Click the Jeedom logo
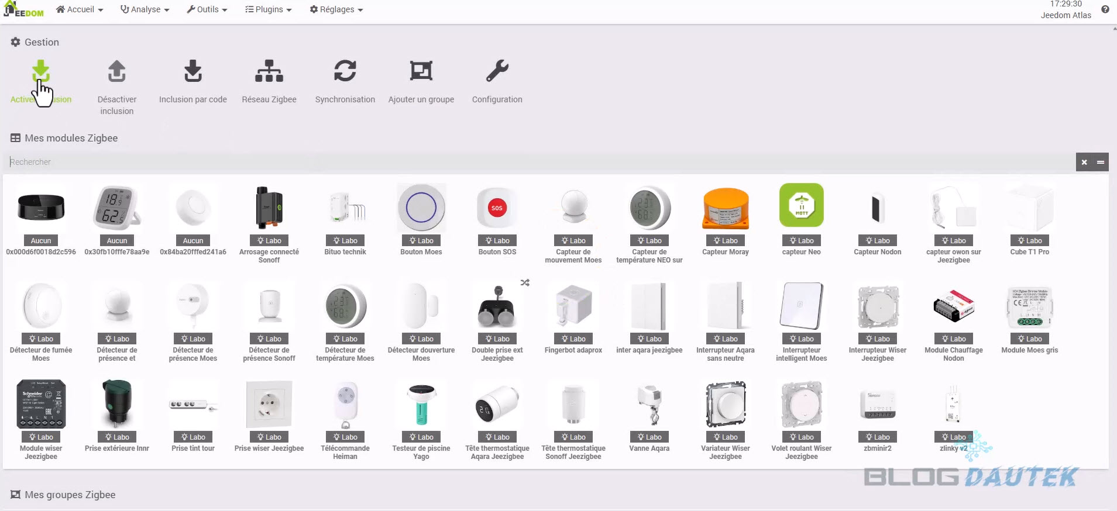The height and width of the screenshot is (511, 1117). point(24,9)
